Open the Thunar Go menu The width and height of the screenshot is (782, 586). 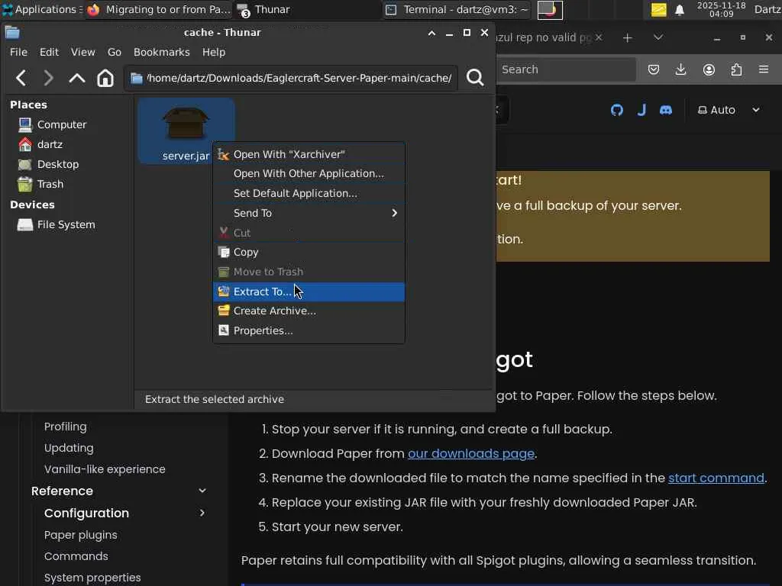click(115, 52)
